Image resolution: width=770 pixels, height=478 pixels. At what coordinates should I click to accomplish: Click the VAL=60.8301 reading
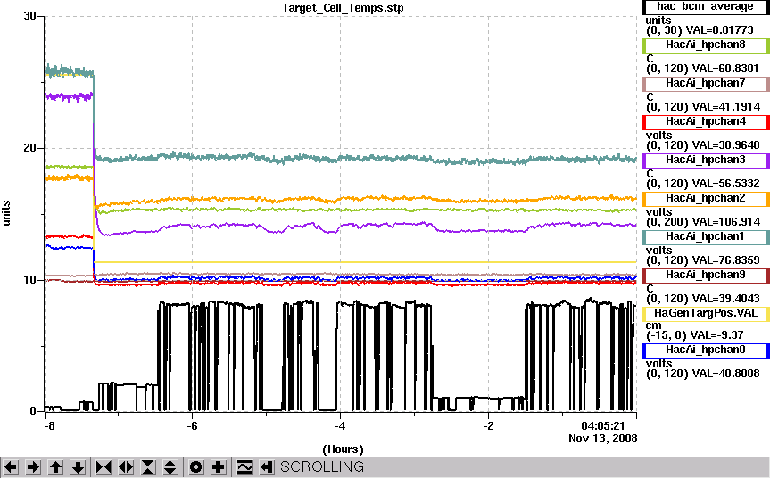[x=725, y=69]
